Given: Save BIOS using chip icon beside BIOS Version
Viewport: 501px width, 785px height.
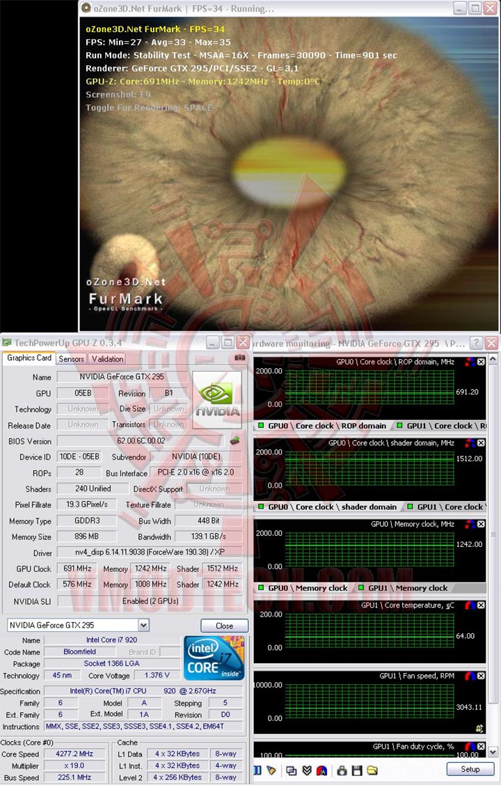Looking at the screenshot, I should [x=234, y=441].
